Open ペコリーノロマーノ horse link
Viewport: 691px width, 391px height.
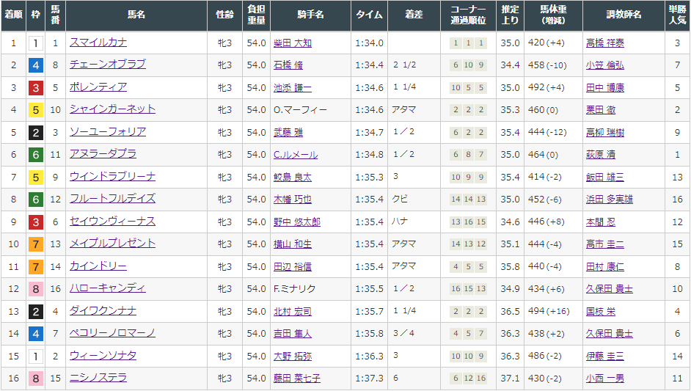coord(112,333)
